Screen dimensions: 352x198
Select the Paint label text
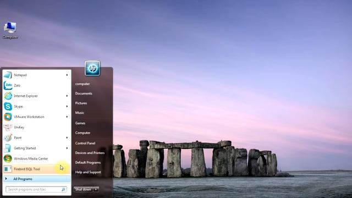click(18, 137)
